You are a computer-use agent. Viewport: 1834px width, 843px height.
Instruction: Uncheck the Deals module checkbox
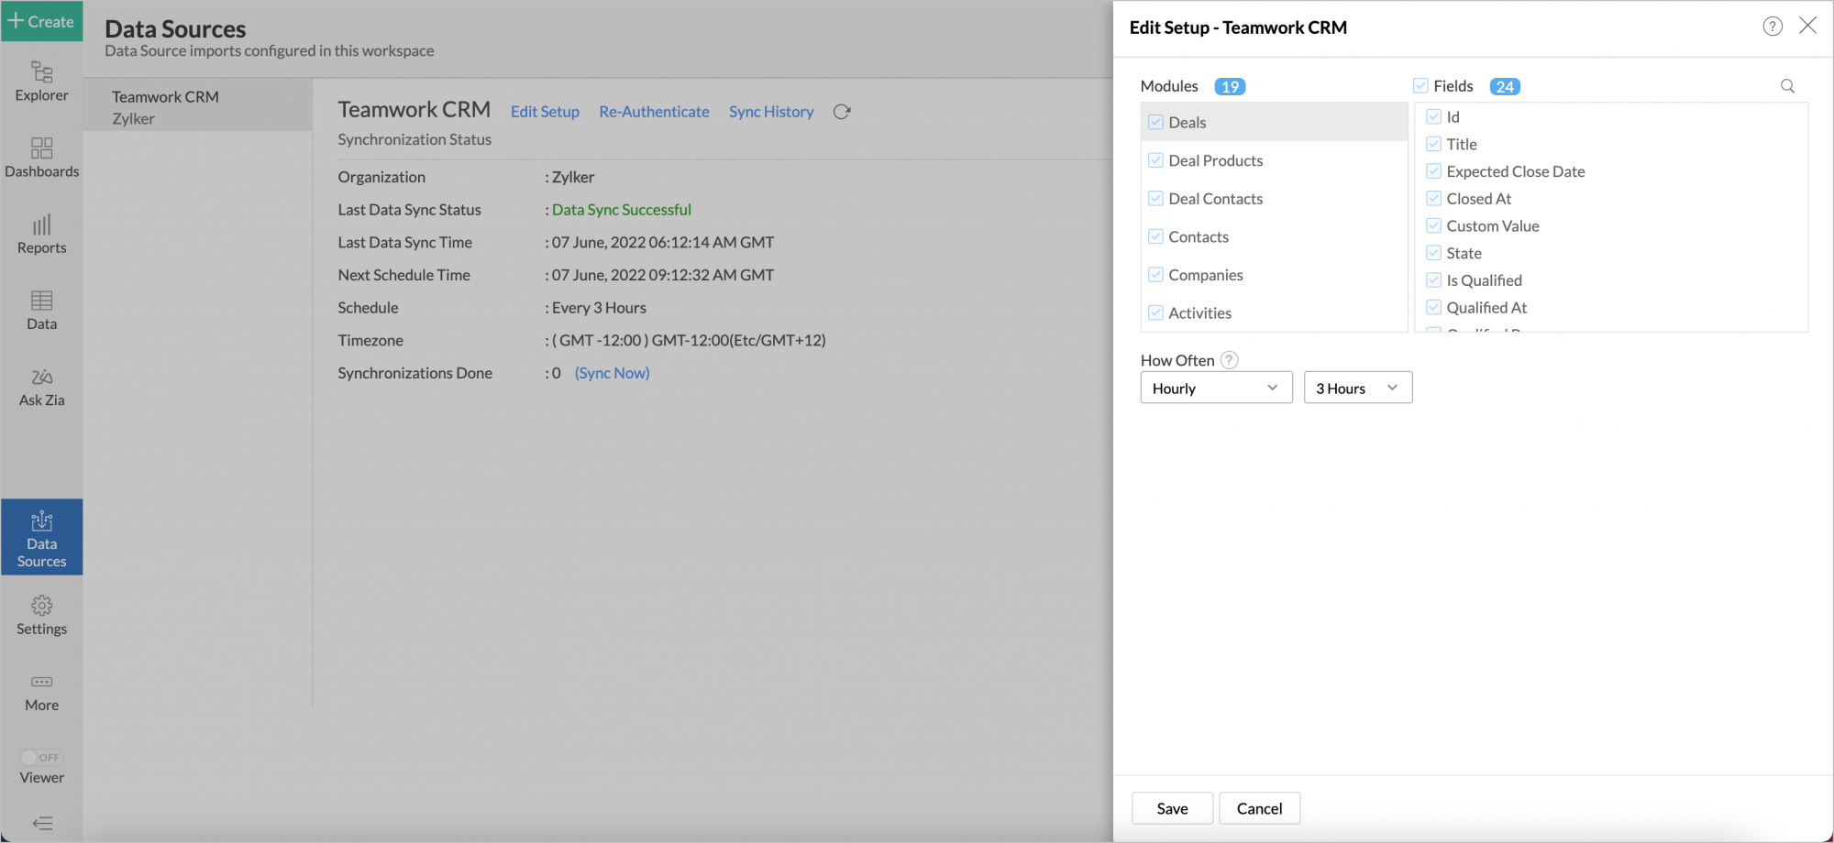(1155, 121)
